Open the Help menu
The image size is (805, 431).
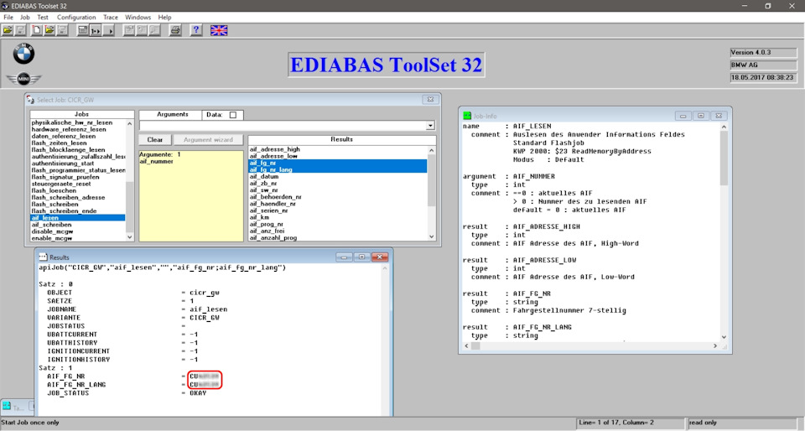click(x=164, y=17)
